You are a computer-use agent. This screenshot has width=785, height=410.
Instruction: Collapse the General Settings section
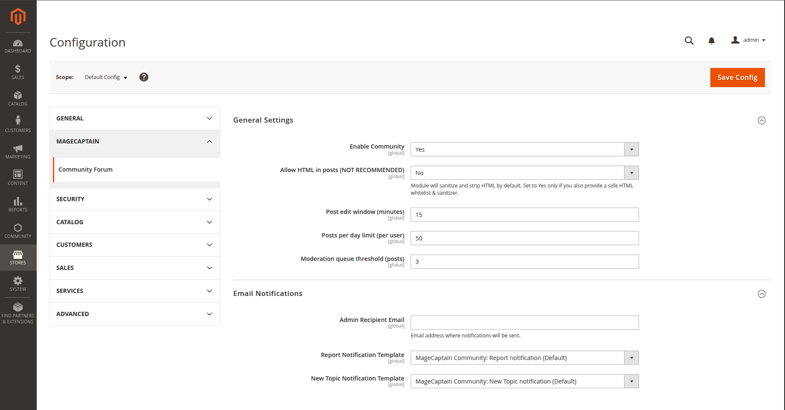(x=761, y=120)
